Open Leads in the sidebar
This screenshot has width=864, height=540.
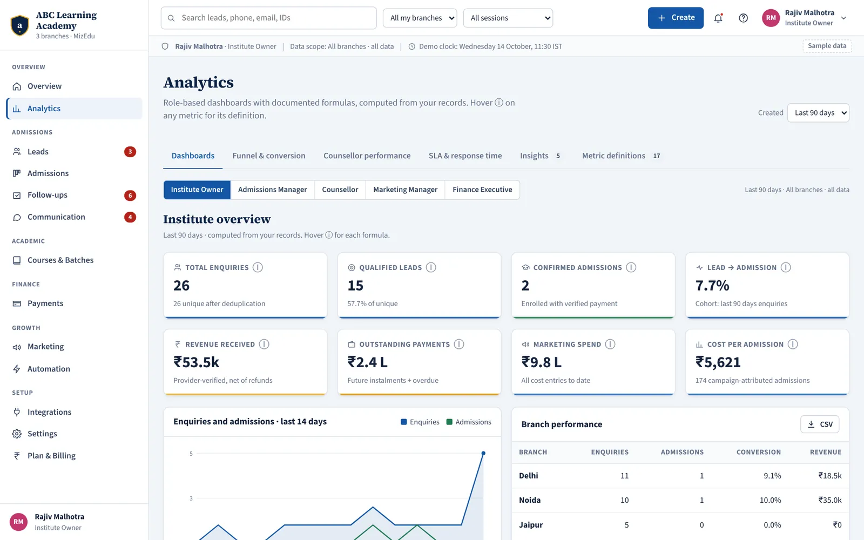click(x=75, y=152)
